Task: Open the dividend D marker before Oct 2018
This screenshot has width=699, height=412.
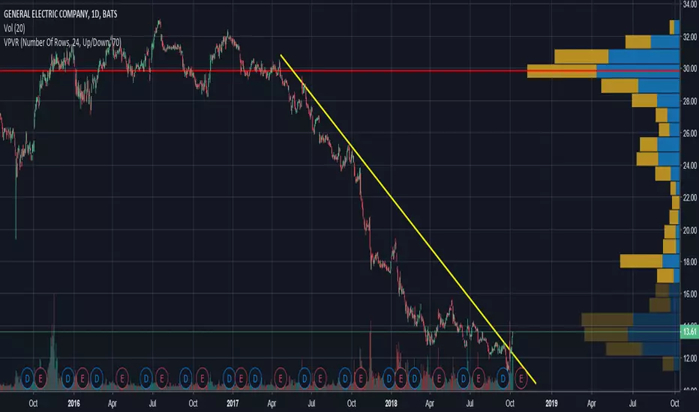Action: (503, 379)
